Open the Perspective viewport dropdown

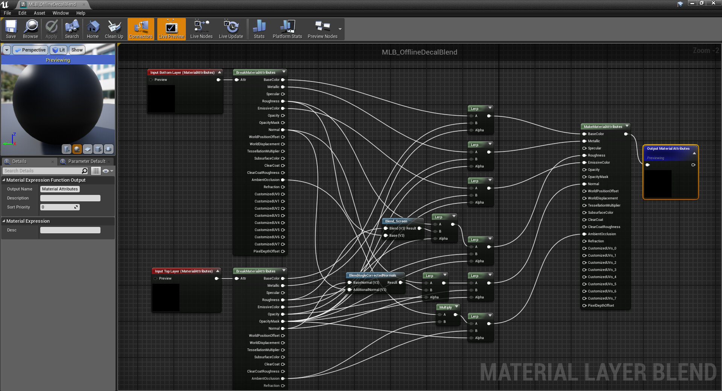point(30,50)
